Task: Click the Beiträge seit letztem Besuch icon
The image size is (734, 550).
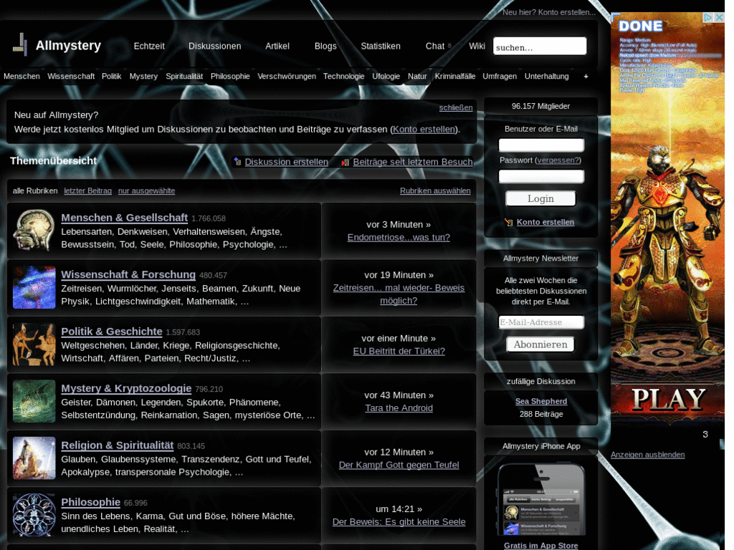Action: click(345, 163)
